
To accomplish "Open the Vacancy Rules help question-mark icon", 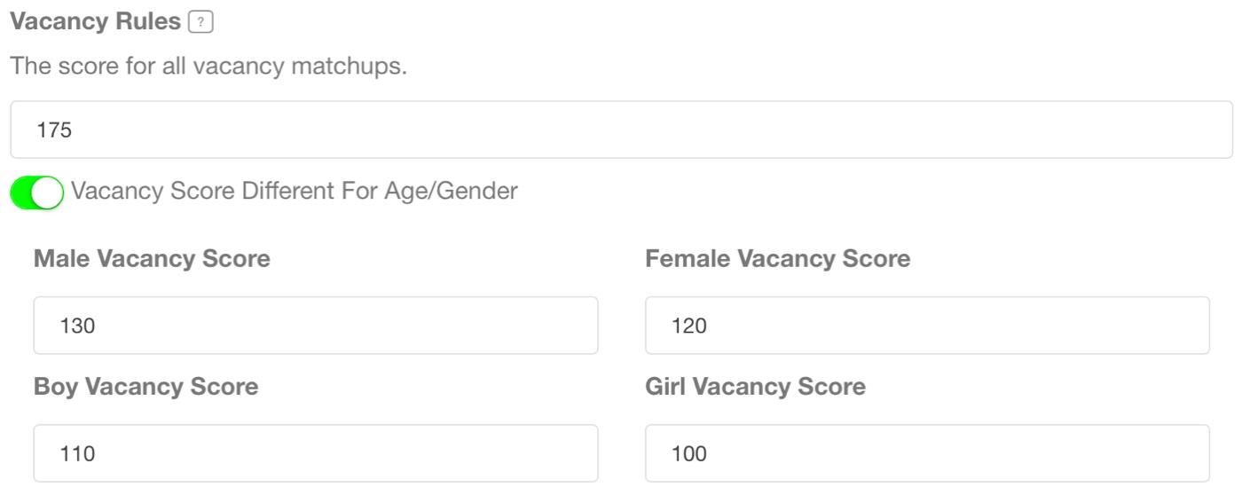I will click(x=201, y=23).
